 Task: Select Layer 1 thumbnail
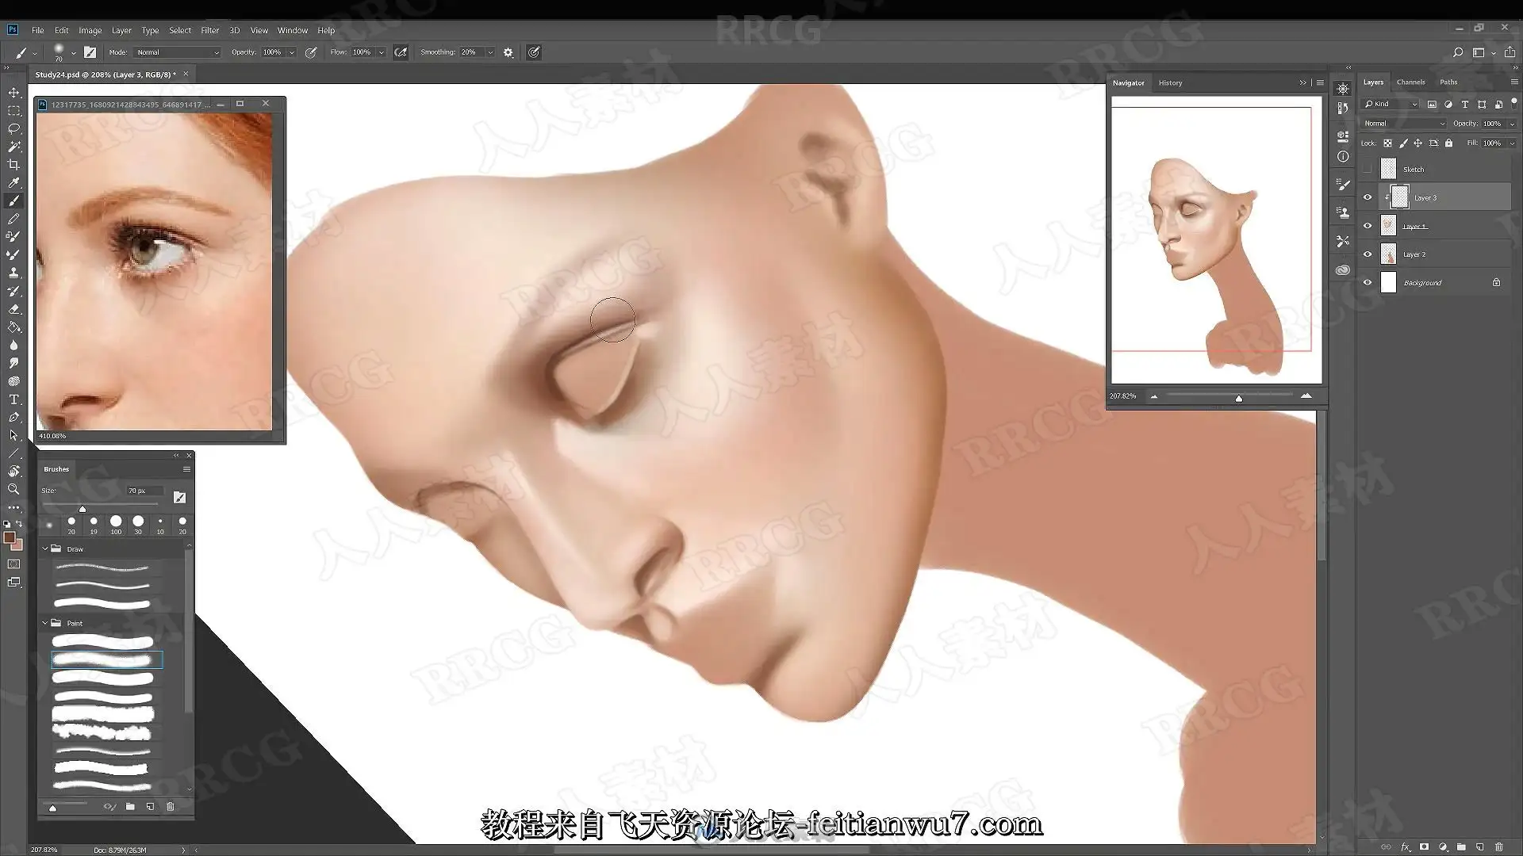tap(1388, 226)
